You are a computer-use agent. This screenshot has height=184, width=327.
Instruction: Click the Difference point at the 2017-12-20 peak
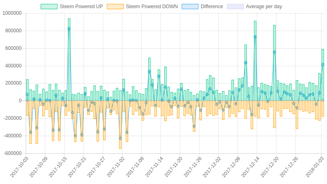[x=274, y=52]
